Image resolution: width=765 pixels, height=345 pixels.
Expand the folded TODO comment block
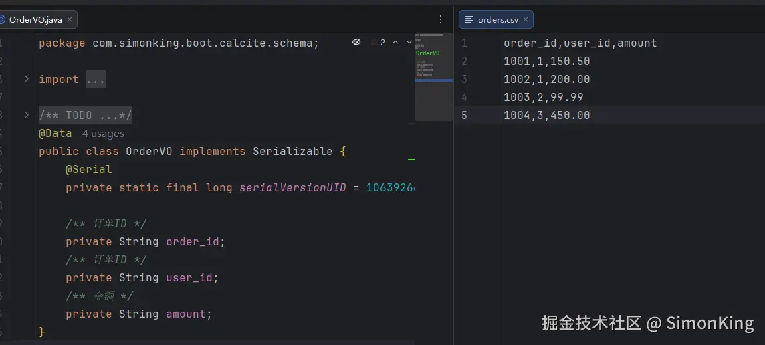(x=26, y=115)
